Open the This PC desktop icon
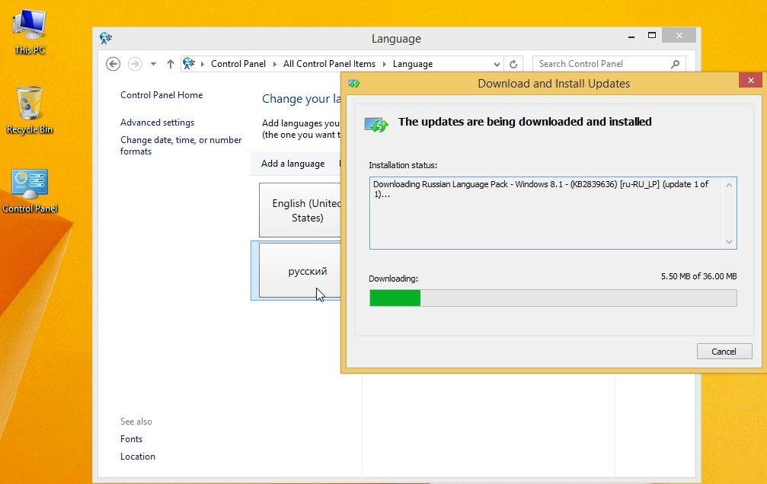This screenshot has height=484, width=767. coord(30,32)
